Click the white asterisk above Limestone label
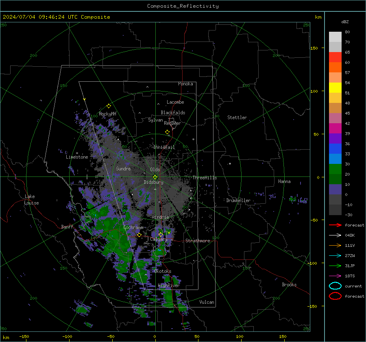The width and height of the screenshot is (366, 342). (x=77, y=153)
